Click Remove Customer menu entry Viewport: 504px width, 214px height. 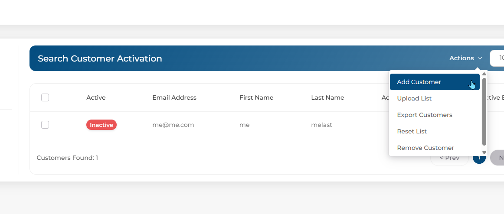point(425,148)
